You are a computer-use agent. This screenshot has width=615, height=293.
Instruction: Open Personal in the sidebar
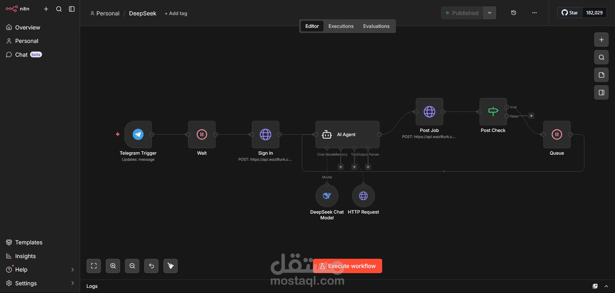click(x=40, y=41)
